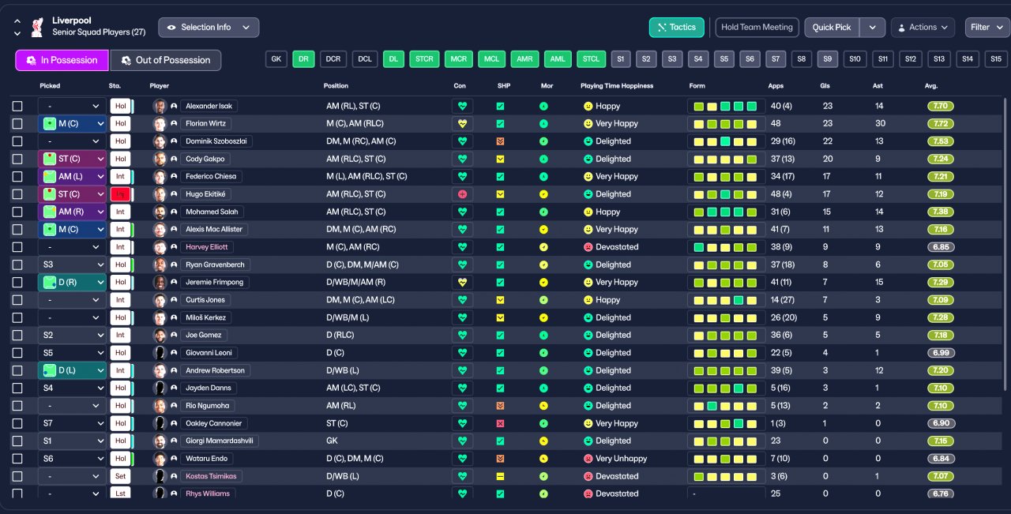Viewport: 1011px width, 514px height.
Task: Open Harvey Elliott's player profile link
Action: [x=209, y=247]
